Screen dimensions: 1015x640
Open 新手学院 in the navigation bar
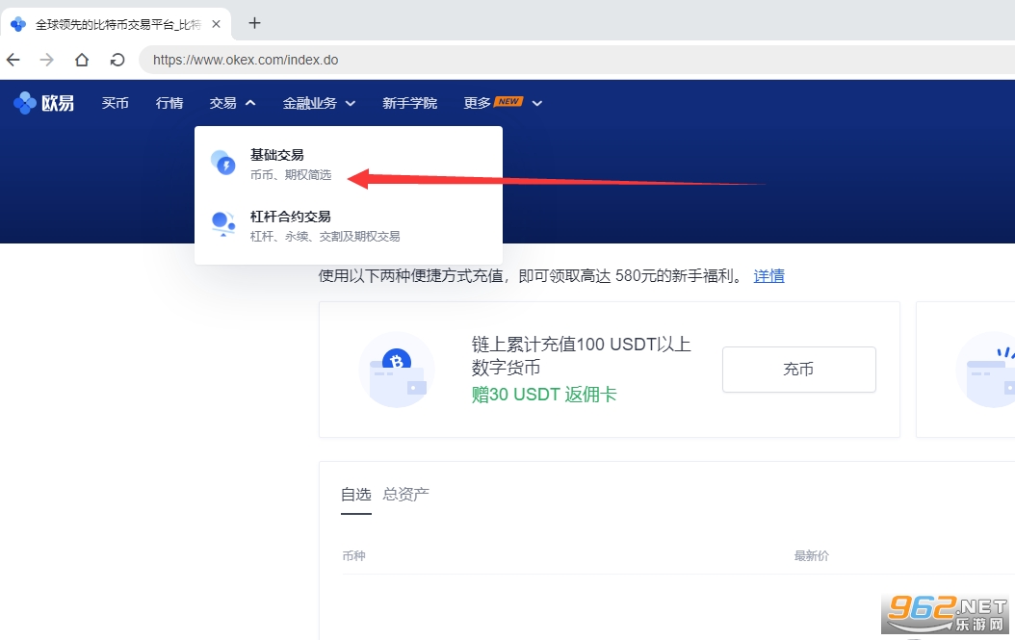tap(409, 103)
